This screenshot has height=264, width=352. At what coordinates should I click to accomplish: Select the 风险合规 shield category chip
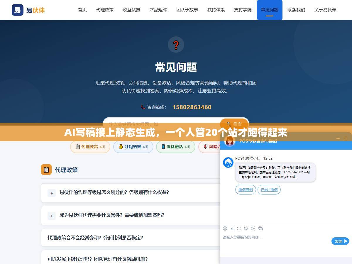210,147
